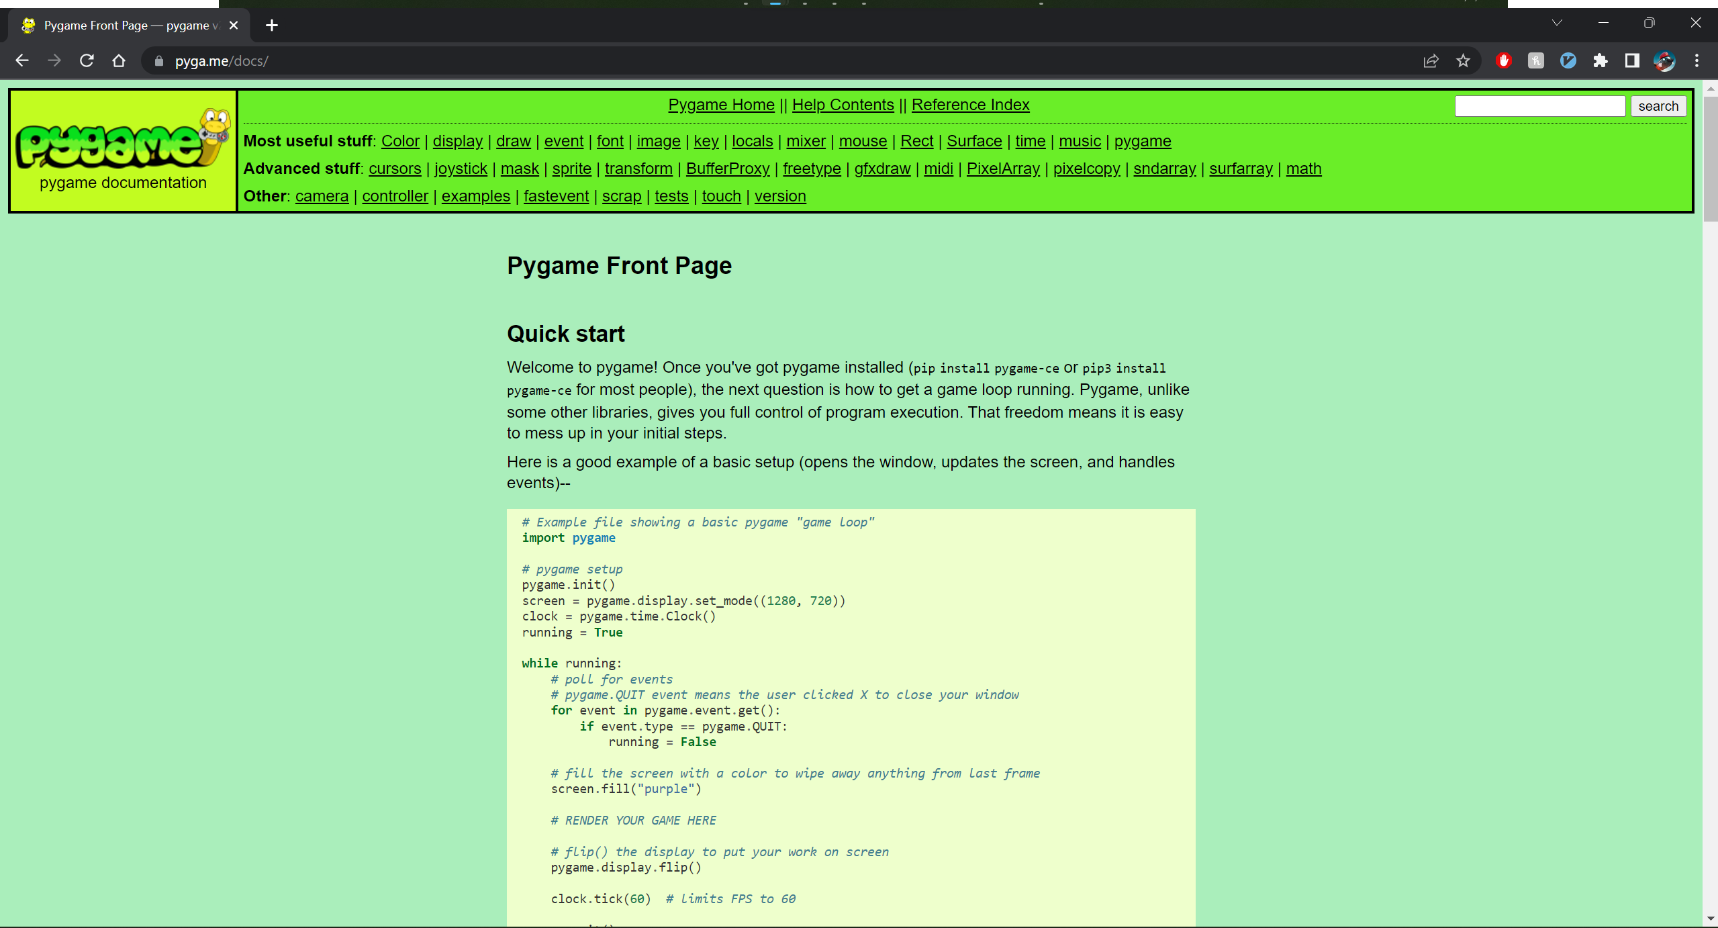Close the Pygame Front Page tab
Viewport: 1718px width, 928px height.
pos(234,26)
